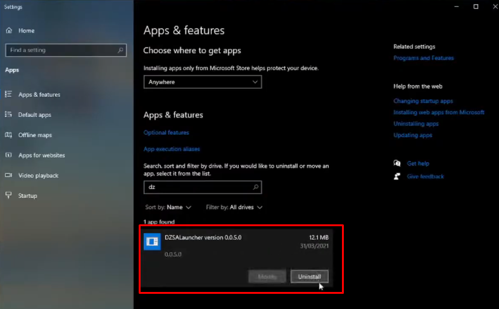Open Changing startup apps help link
499x309 pixels.
click(x=423, y=101)
